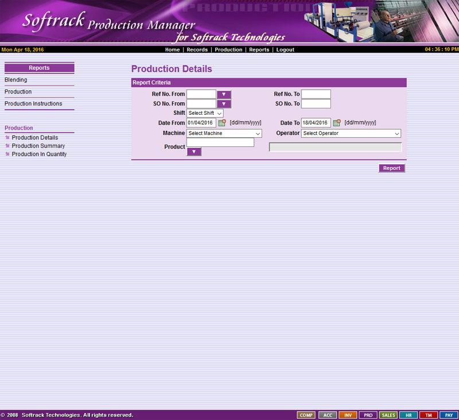Open the ACC module from footer
The width and height of the screenshot is (459, 420).
(x=327, y=415)
